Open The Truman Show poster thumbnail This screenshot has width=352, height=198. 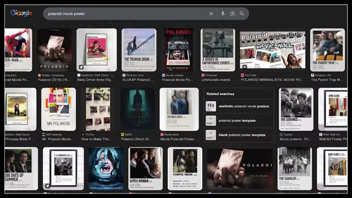point(139,50)
